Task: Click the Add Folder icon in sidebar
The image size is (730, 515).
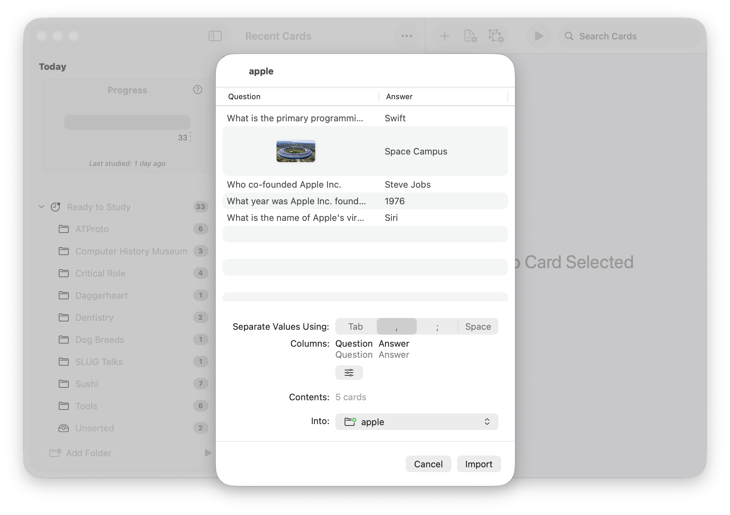Action: coord(55,453)
